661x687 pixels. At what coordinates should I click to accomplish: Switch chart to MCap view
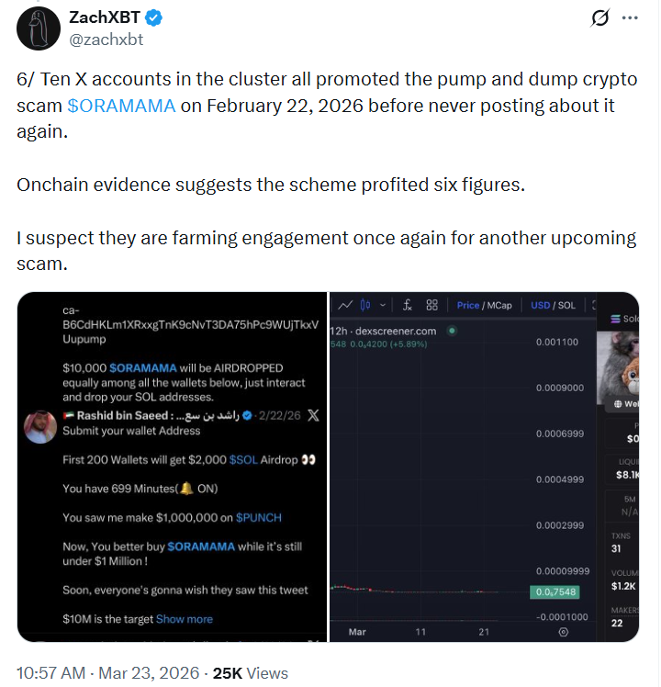(x=499, y=305)
